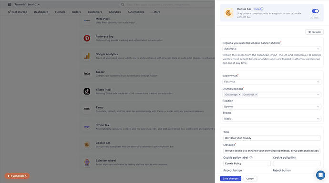Open the Spin the Wheel app title

pos(106,160)
